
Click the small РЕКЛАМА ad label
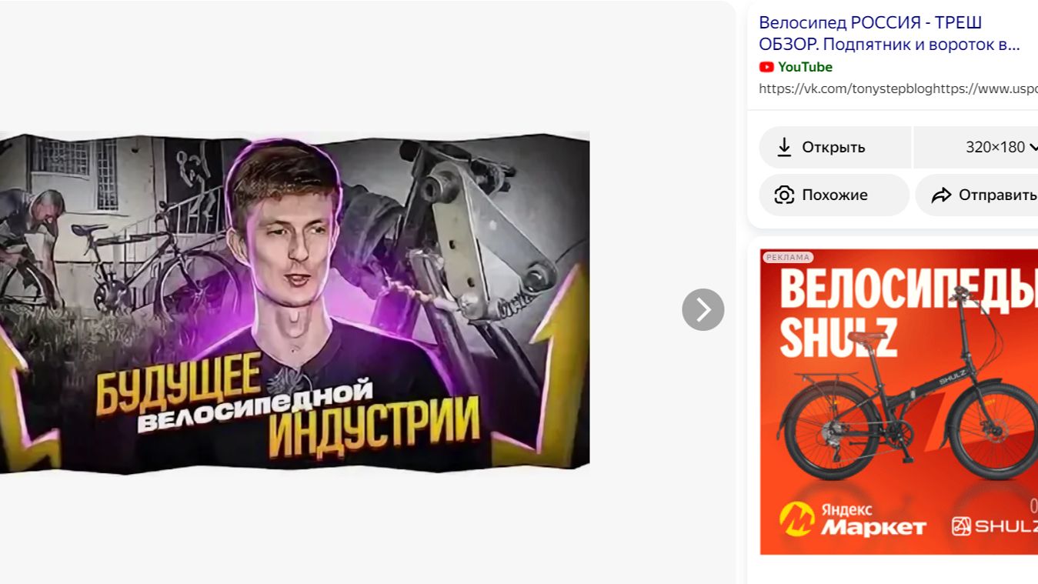(787, 257)
